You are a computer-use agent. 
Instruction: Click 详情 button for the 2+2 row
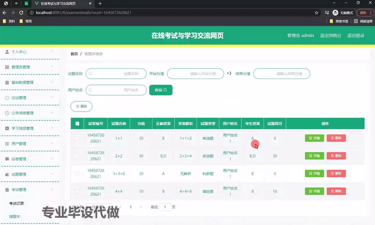tap(314, 156)
